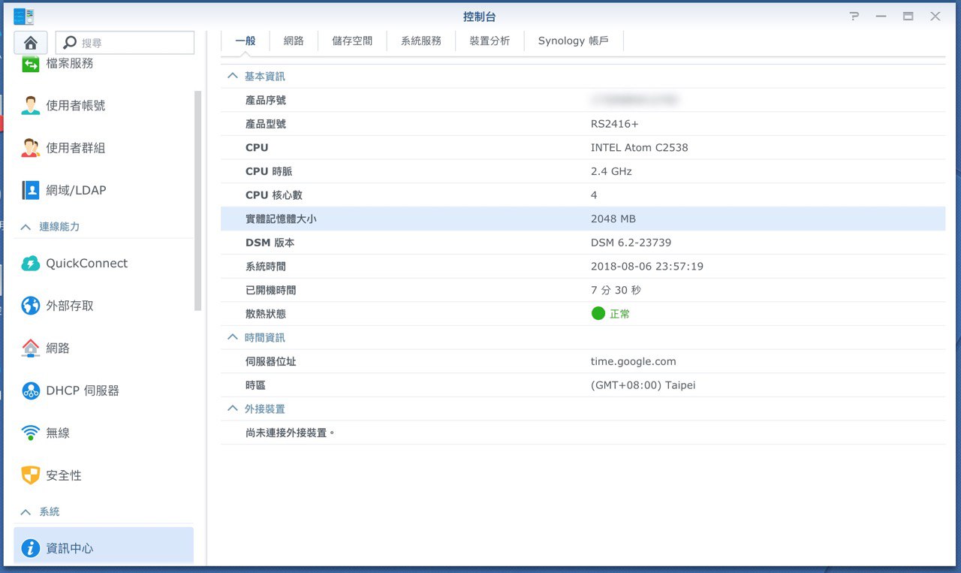The height and width of the screenshot is (573, 961).
Task: Open the User Group icon (使用者群組)
Action: (x=31, y=148)
